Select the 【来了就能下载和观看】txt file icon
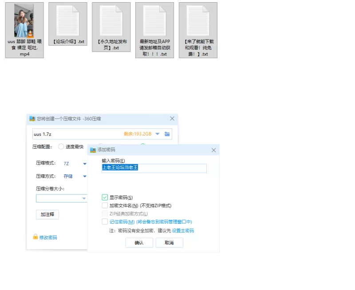The image size is (355, 290). point(198,20)
